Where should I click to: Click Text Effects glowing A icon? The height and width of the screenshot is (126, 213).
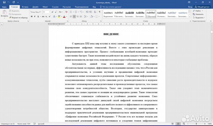54,17
